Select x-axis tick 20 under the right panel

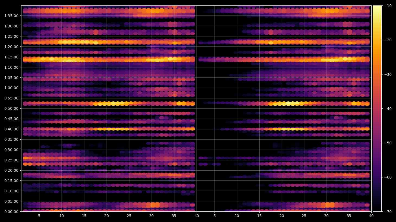click(x=282, y=216)
